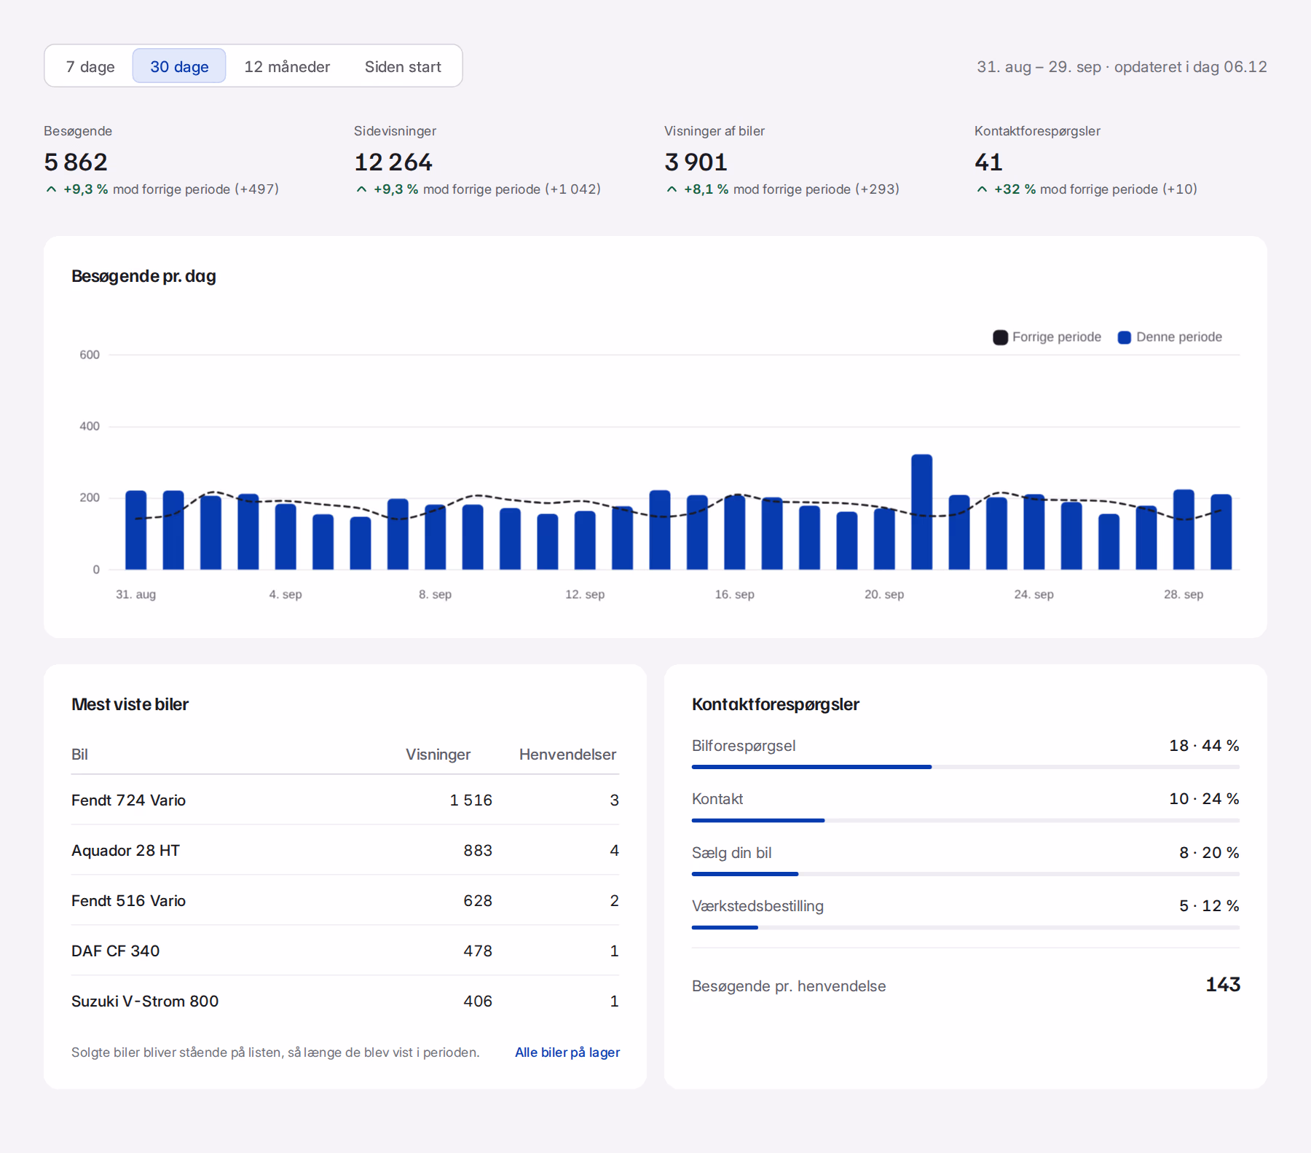Viewport: 1311px width, 1153px height.
Task: Toggle the Forrige periode legend swatch
Action: click(x=1001, y=337)
